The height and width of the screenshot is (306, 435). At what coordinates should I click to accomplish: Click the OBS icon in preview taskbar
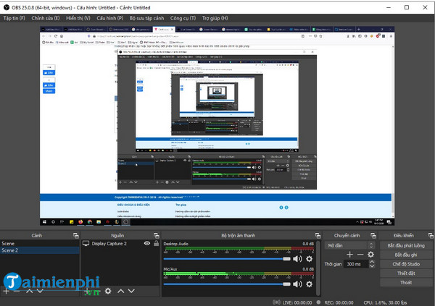coord(125,222)
